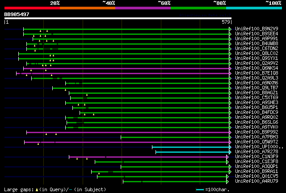The width and height of the screenshot is (286, 193).
Task: Click the cyan alignment bar in the A7R278 row
Action: 193,152
